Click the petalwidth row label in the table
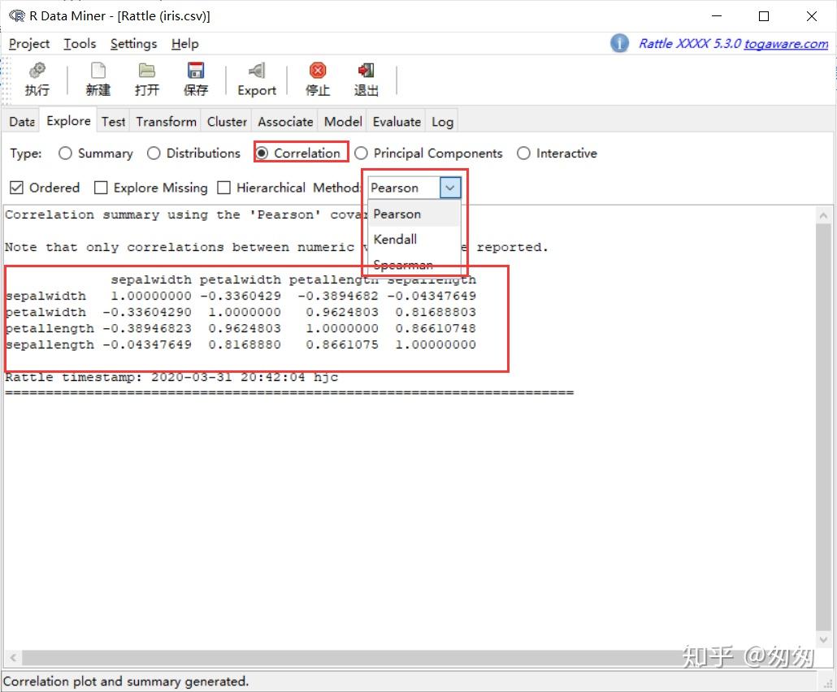The image size is (837, 692). 46,312
